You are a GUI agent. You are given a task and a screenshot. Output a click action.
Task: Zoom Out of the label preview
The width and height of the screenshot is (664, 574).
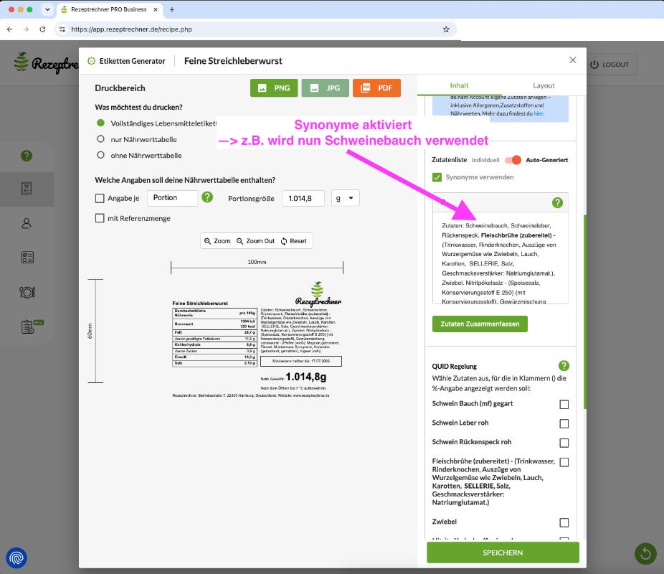[x=255, y=241]
